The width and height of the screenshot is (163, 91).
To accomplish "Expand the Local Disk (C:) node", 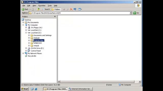I will click(x=26, y=30).
